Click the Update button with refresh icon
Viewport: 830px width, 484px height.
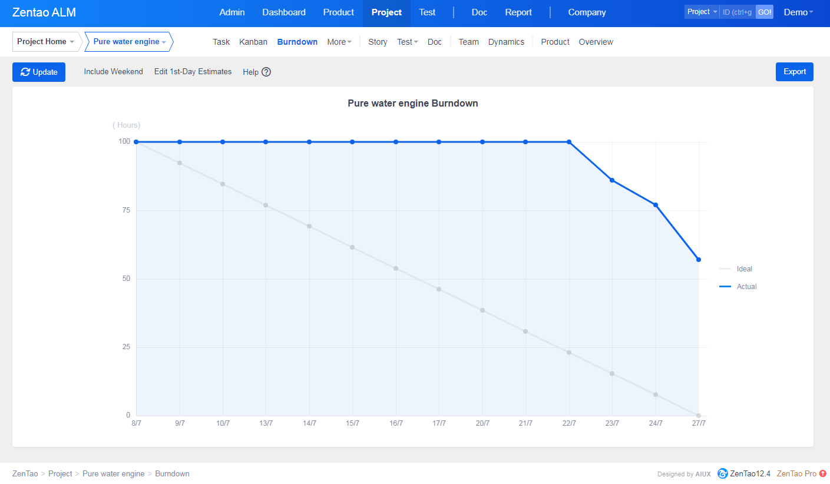pyautogui.click(x=39, y=72)
